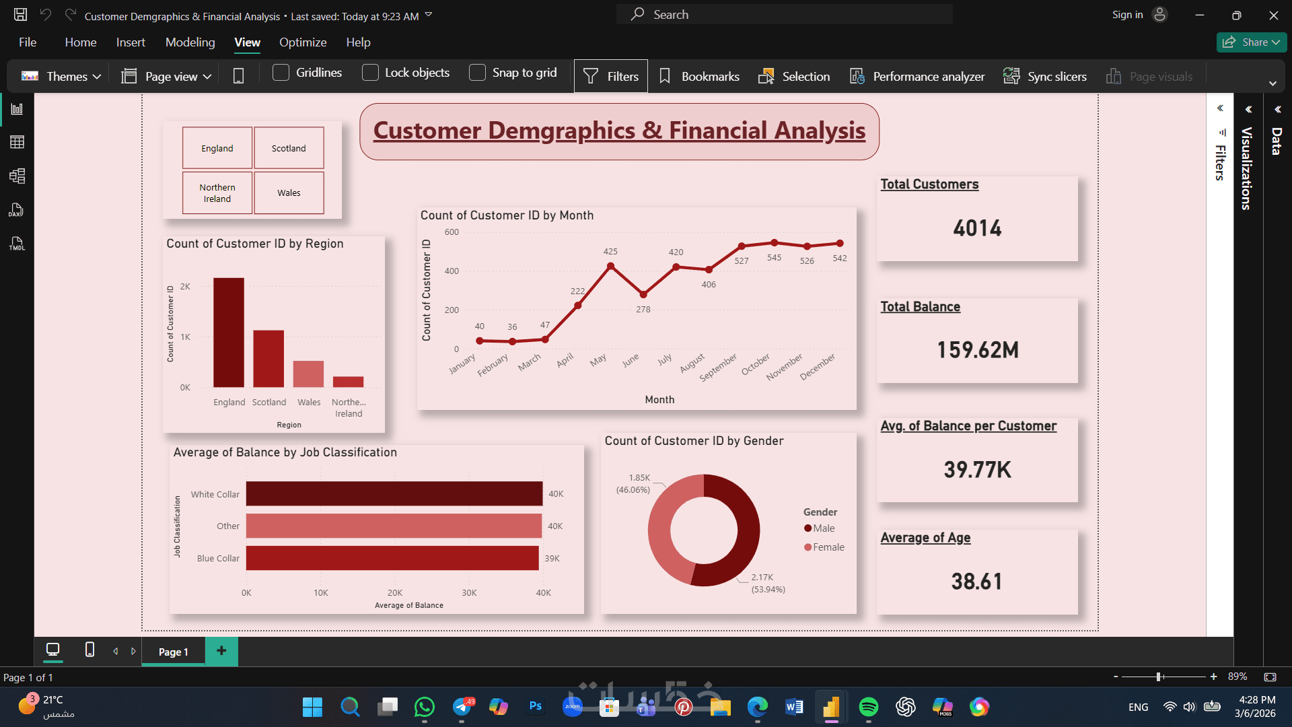Open the Report view icon in left sidebar
This screenshot has width=1292, height=727.
point(17,109)
